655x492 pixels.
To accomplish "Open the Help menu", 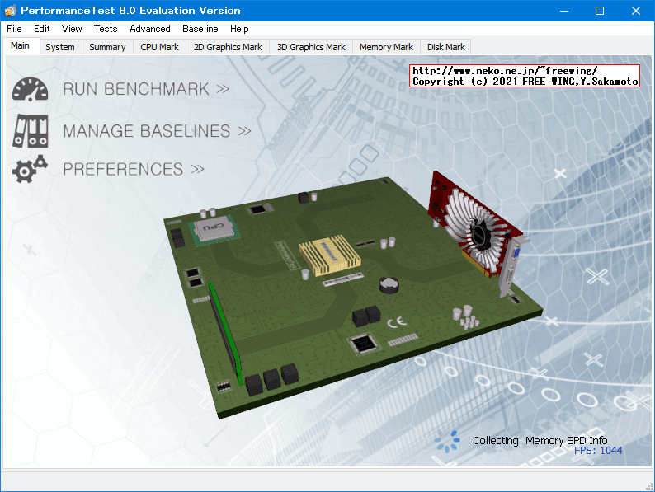I will tap(239, 29).
